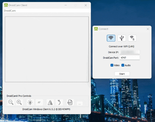Image resolution: width=155 pixels, height=122 pixels.
Task: Click the empty video preview area
Action: click(47, 49)
